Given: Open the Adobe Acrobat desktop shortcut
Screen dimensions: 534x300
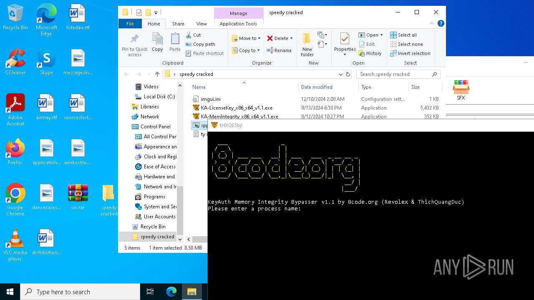Looking at the screenshot, I should coord(15,110).
